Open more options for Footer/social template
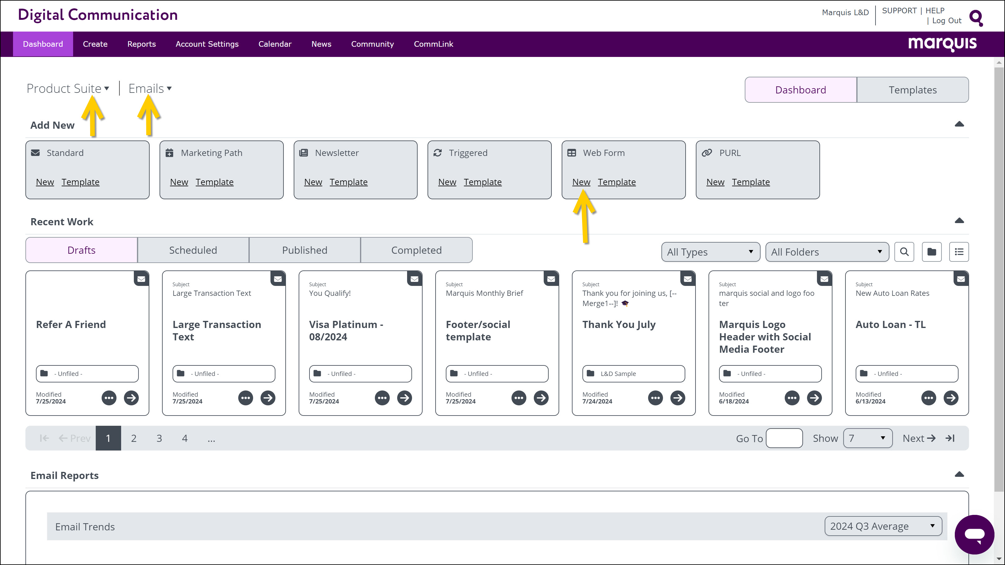 point(519,398)
